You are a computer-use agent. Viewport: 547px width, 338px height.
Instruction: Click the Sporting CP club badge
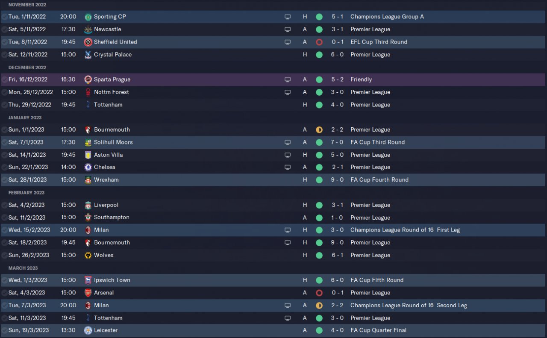tap(88, 17)
